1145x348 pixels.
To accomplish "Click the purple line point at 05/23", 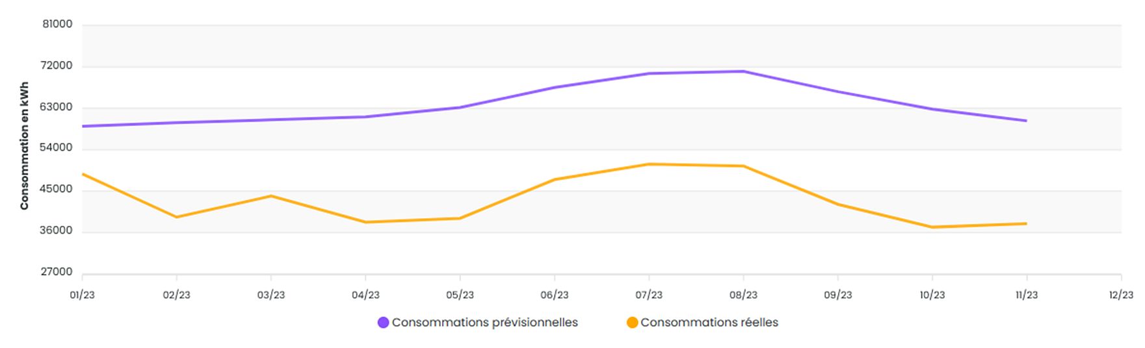I will click(460, 107).
